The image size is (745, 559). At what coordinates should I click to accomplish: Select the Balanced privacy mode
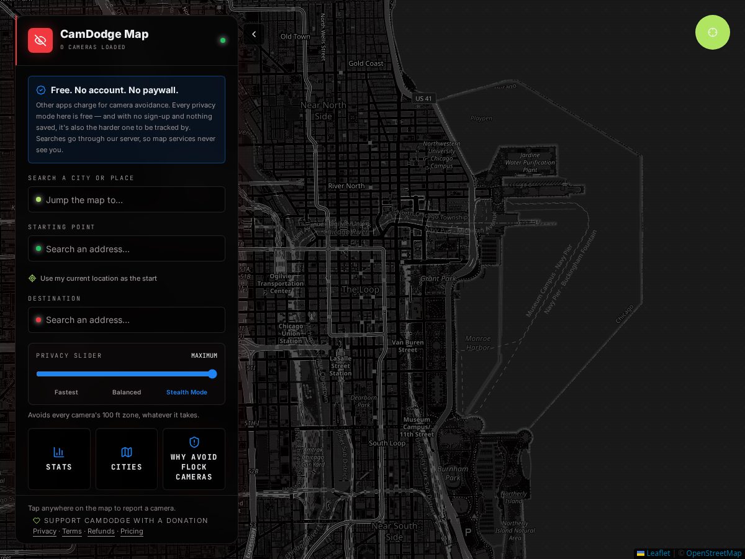(127, 392)
